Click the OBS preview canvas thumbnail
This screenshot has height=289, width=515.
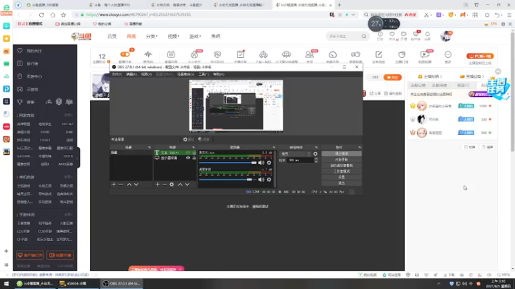[x=236, y=106]
